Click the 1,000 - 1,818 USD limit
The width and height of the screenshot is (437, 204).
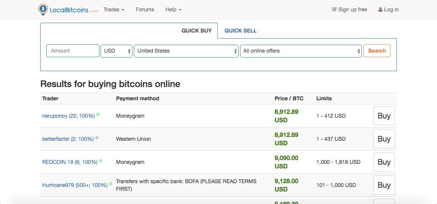click(x=338, y=162)
